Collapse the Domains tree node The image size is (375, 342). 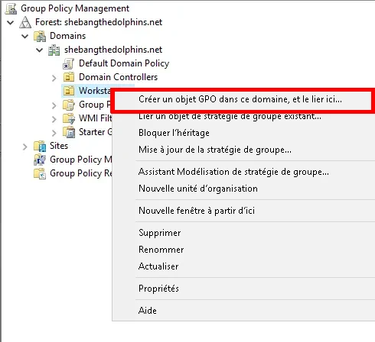[25, 36]
